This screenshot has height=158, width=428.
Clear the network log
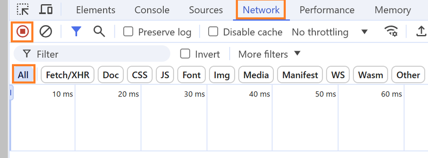(45, 32)
